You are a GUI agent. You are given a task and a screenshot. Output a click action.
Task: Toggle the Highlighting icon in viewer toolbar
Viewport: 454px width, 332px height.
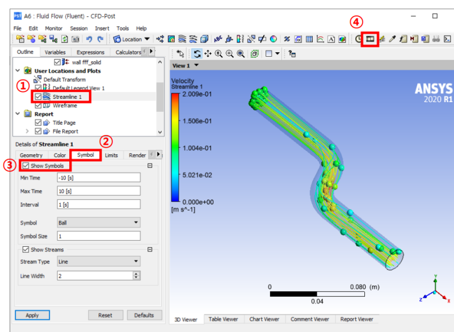[x=254, y=53]
